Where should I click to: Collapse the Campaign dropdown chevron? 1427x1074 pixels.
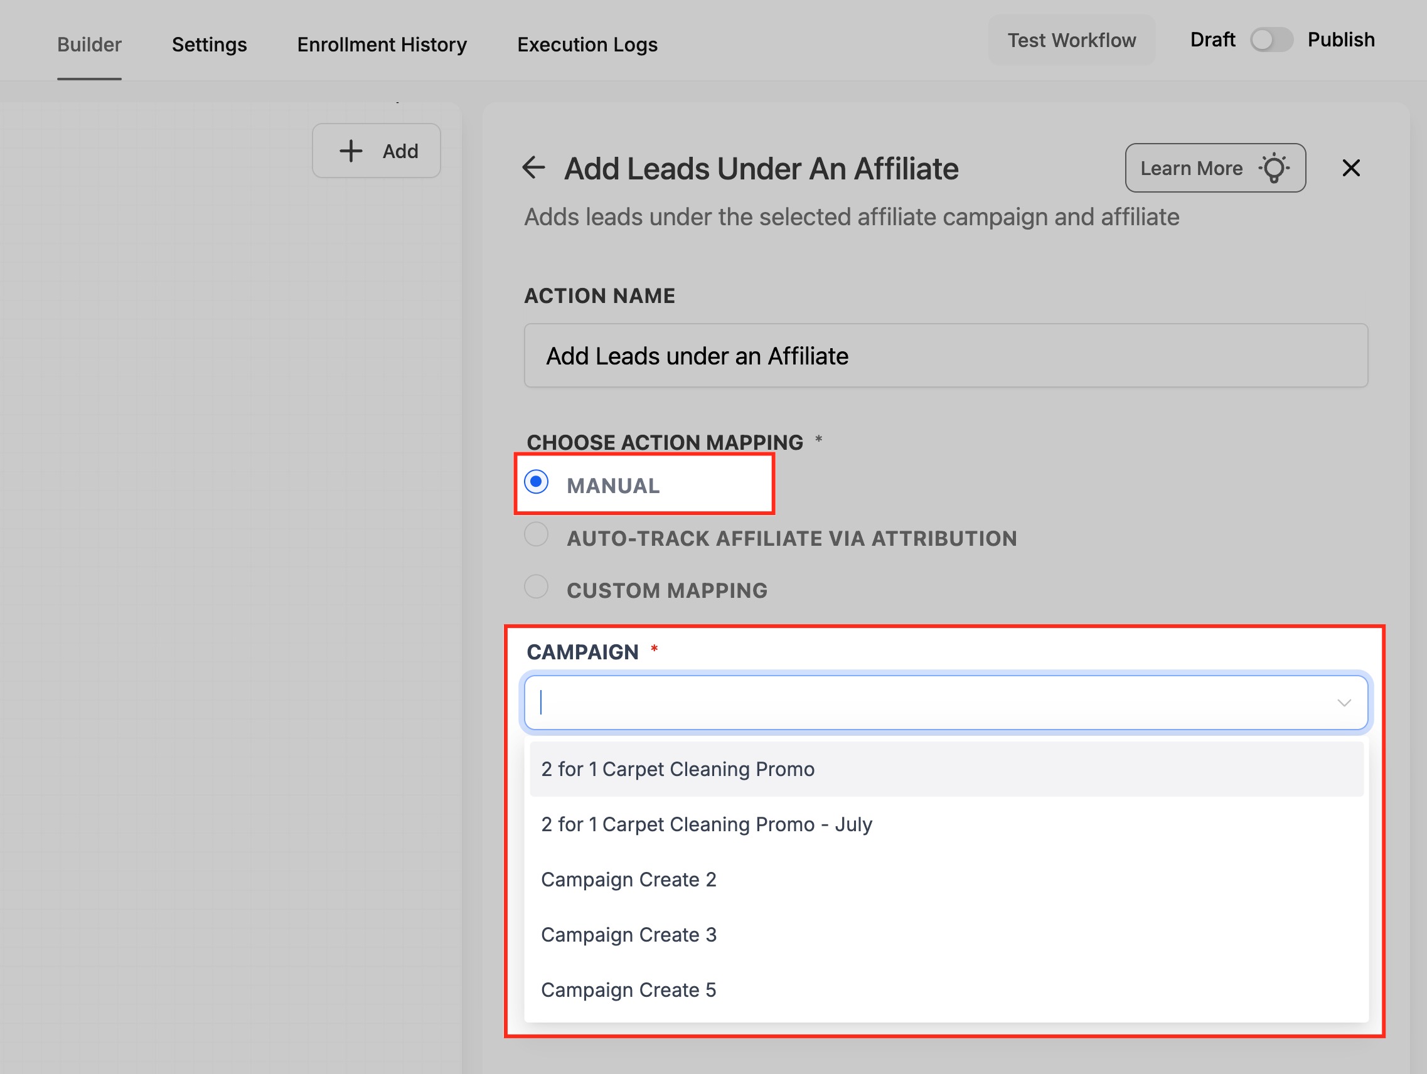point(1343,703)
